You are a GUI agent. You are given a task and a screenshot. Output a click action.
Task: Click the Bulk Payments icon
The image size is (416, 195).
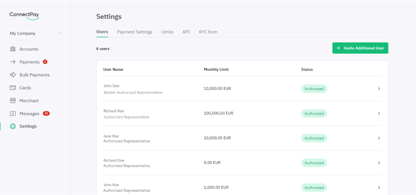coord(13,75)
